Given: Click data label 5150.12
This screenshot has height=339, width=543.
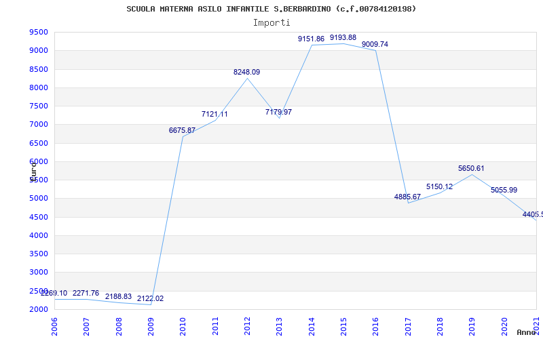Looking at the screenshot, I should pyautogui.click(x=439, y=187).
